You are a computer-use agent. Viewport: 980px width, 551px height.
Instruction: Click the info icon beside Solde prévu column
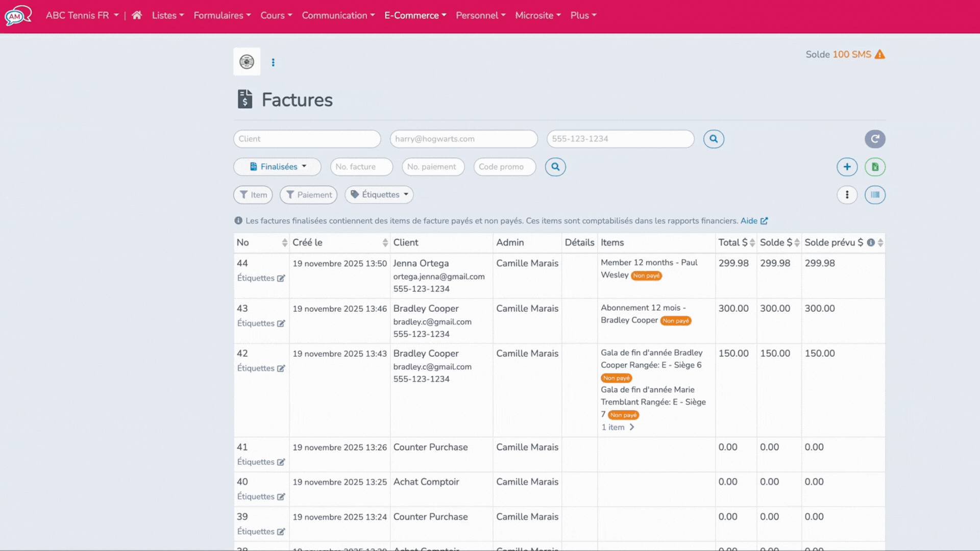[871, 242]
